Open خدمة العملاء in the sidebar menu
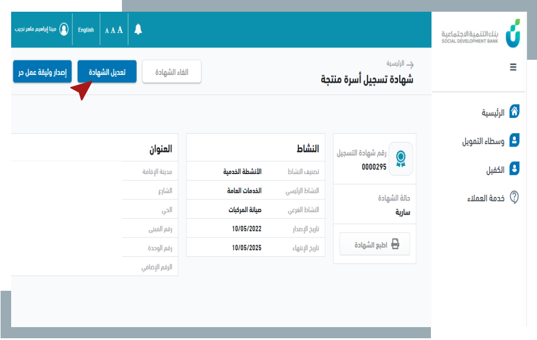 [x=485, y=198]
